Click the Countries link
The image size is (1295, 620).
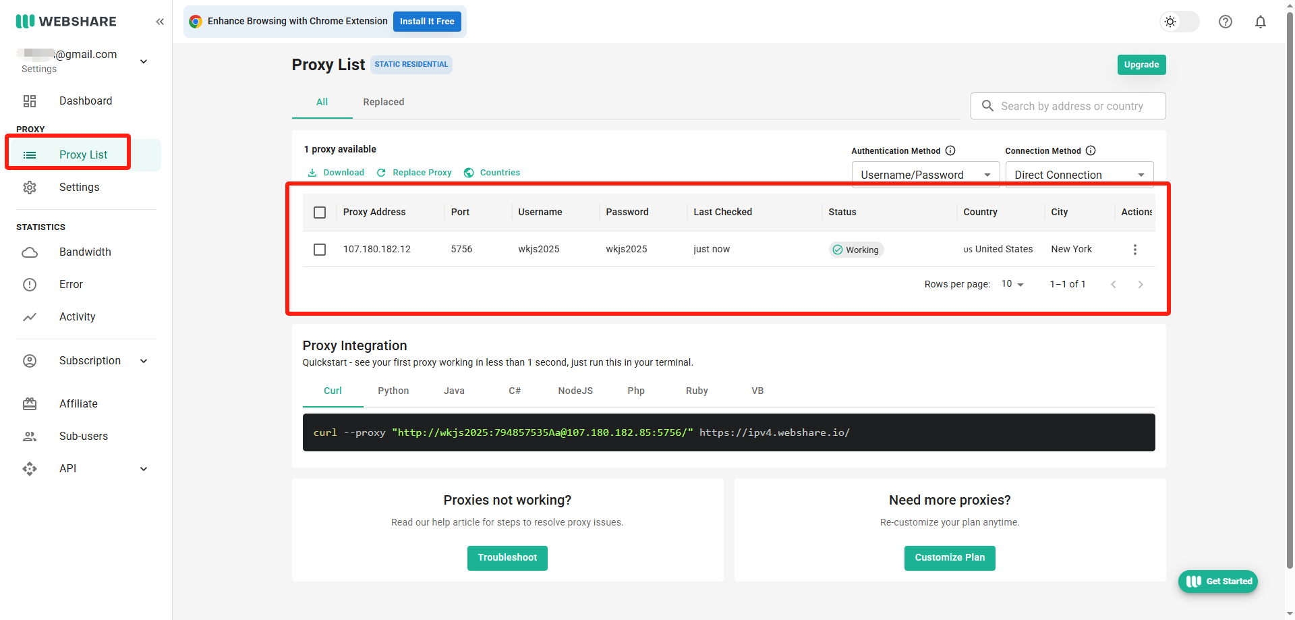(492, 173)
